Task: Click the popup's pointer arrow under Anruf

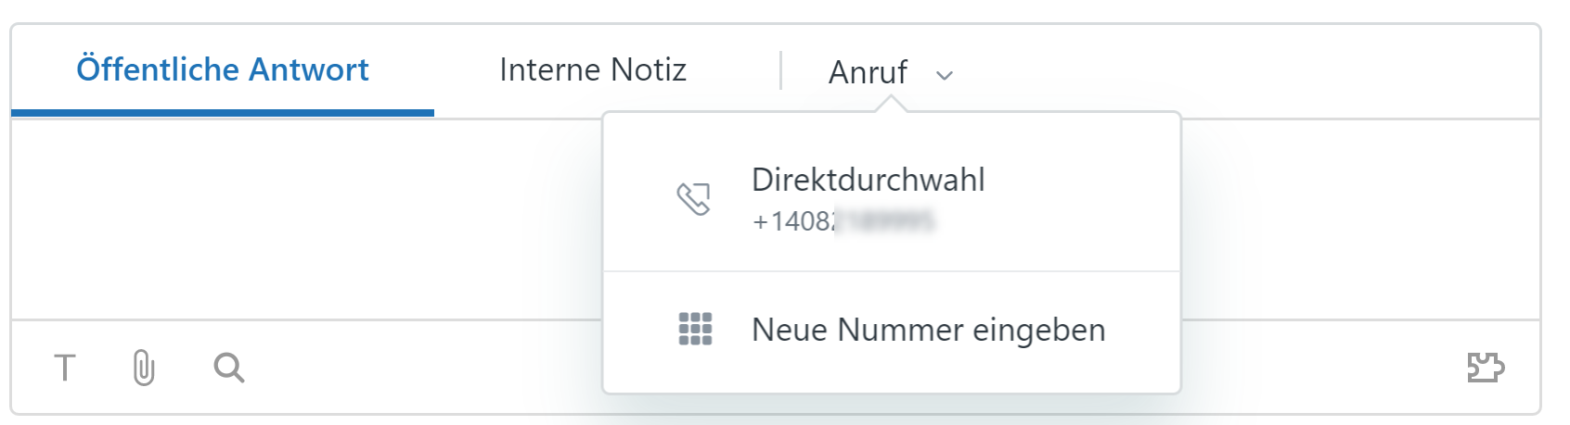Action: point(891,104)
